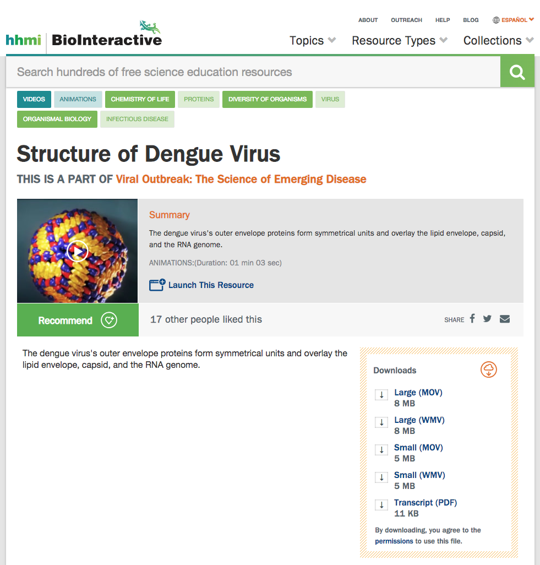The height and width of the screenshot is (565, 540).
Task: Click the heart icon on the Recommend button
Action: tap(110, 320)
